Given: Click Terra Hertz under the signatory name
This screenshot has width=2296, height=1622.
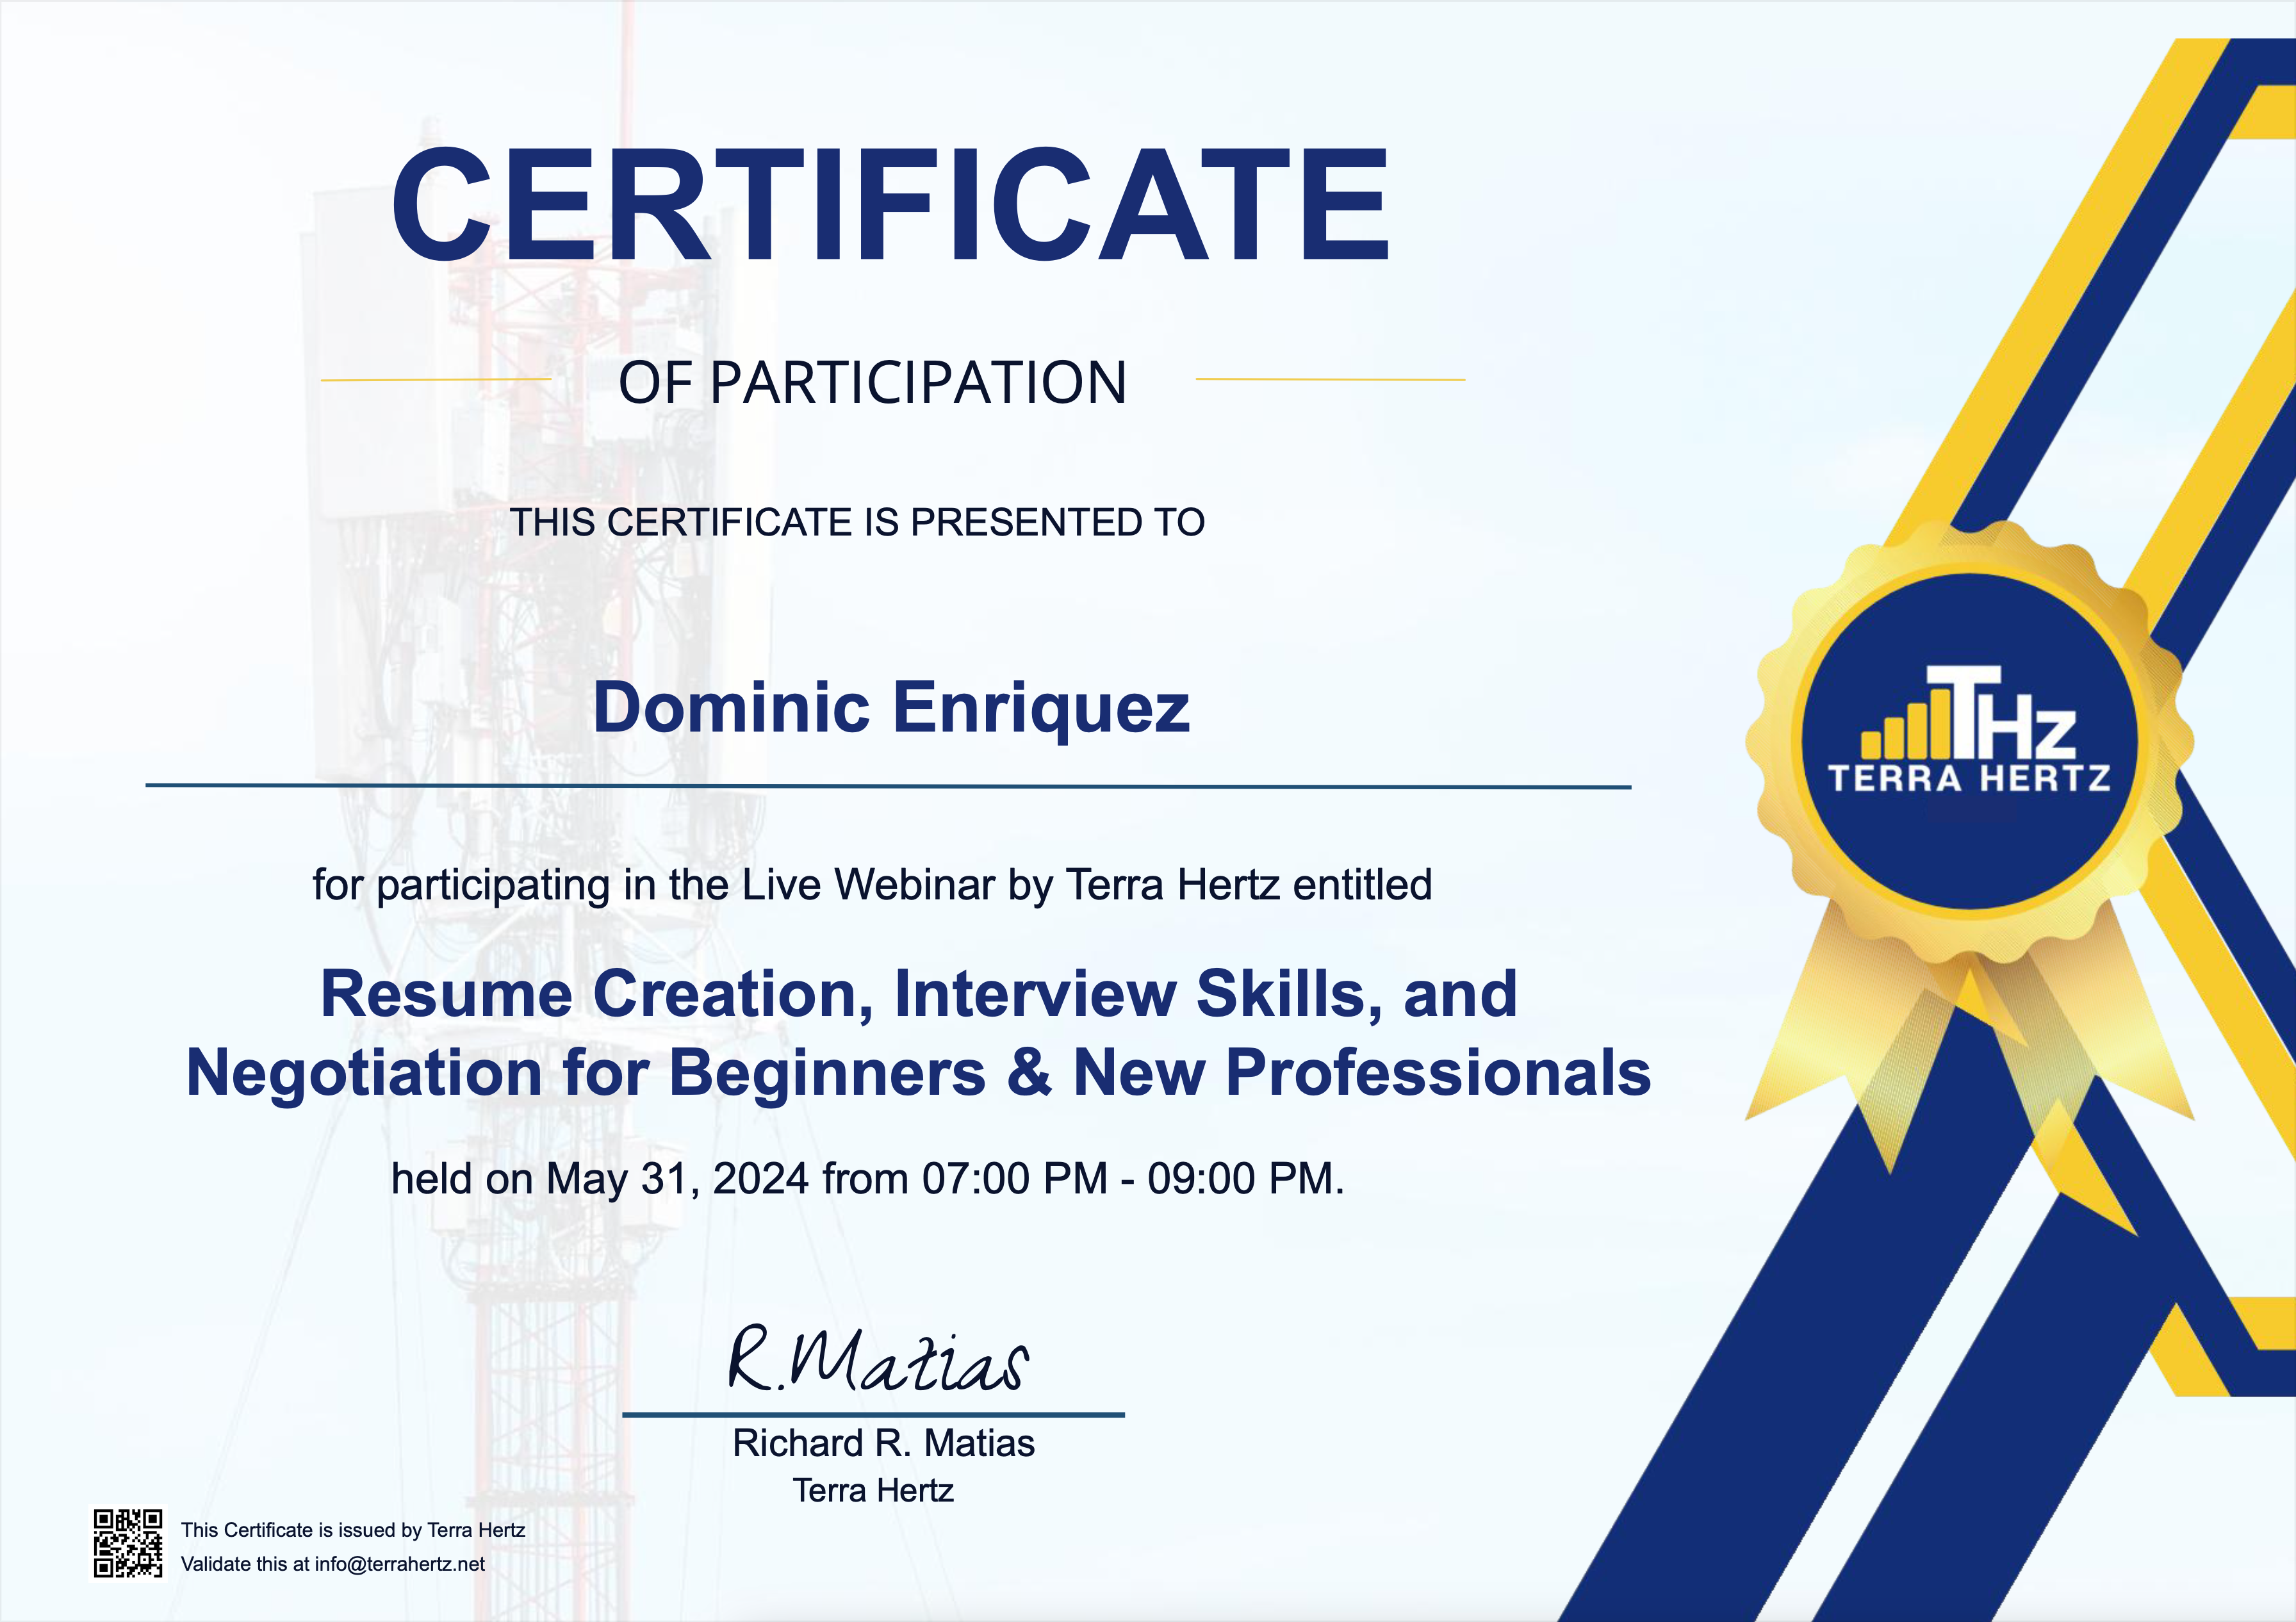Looking at the screenshot, I should [x=873, y=1491].
